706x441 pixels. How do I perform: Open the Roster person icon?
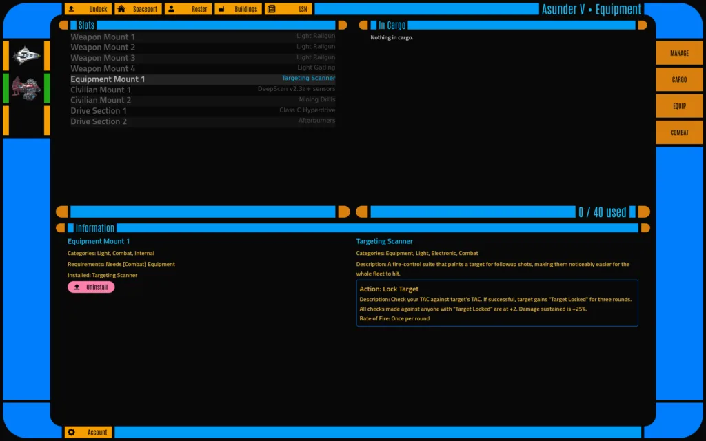[x=171, y=9]
